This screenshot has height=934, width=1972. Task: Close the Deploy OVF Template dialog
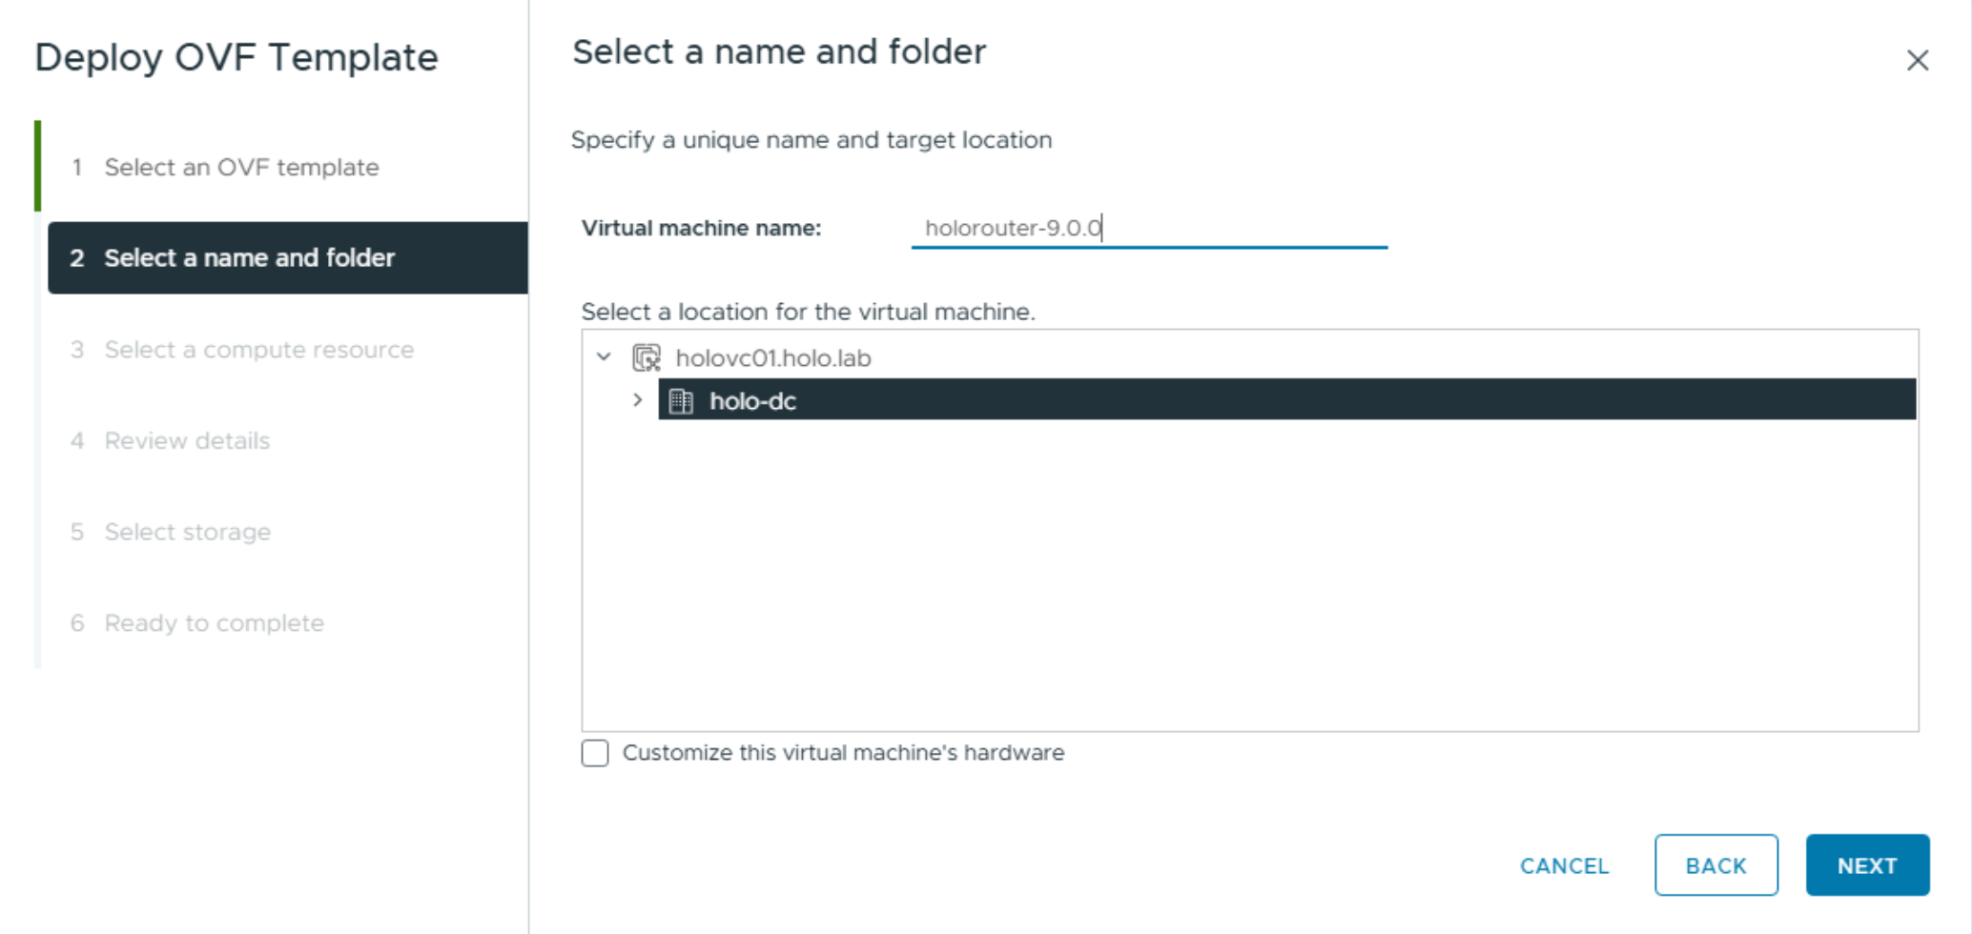[x=1918, y=61]
